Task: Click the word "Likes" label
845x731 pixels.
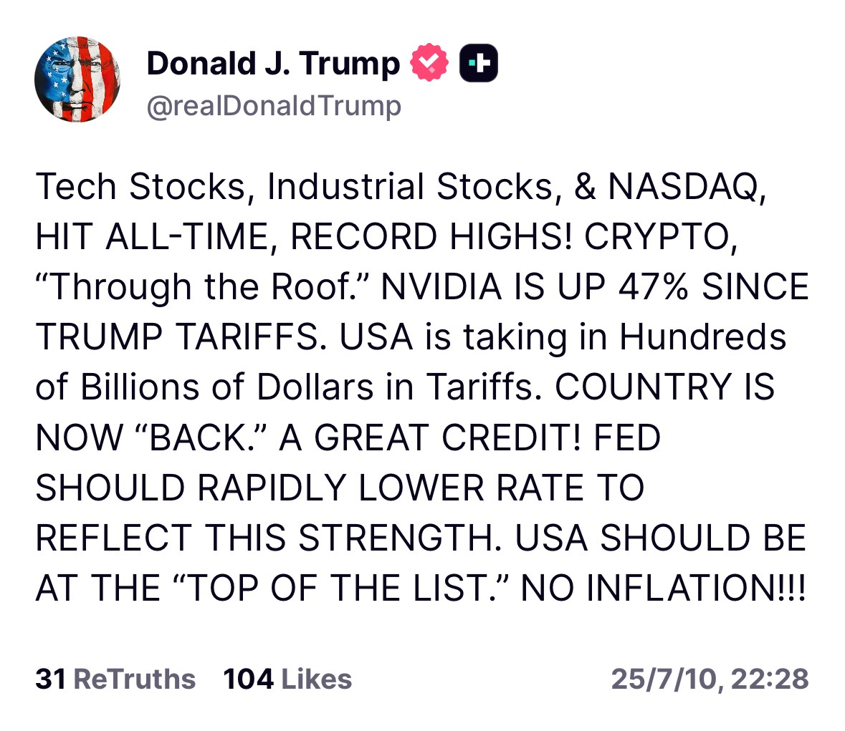Action: (x=316, y=678)
